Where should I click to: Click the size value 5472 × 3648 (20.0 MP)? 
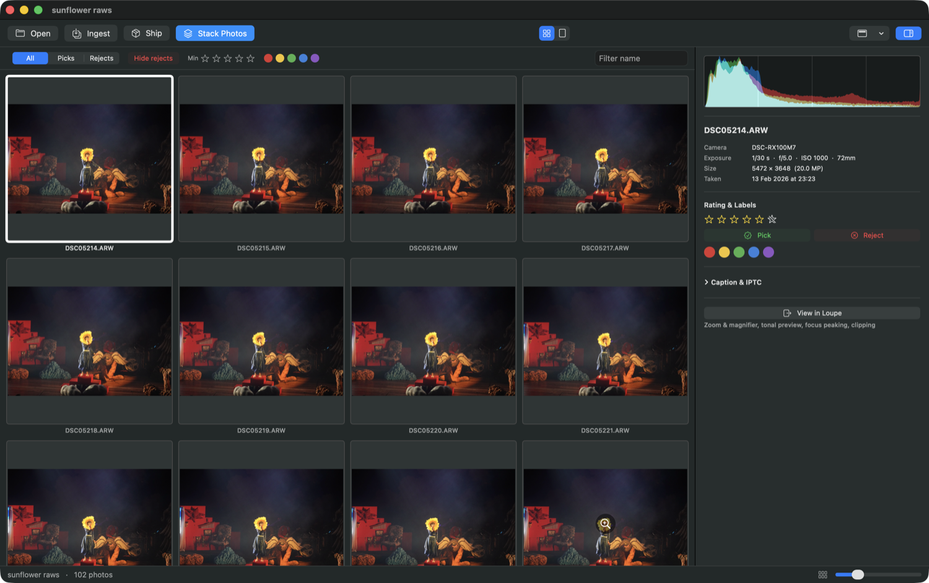click(x=787, y=169)
